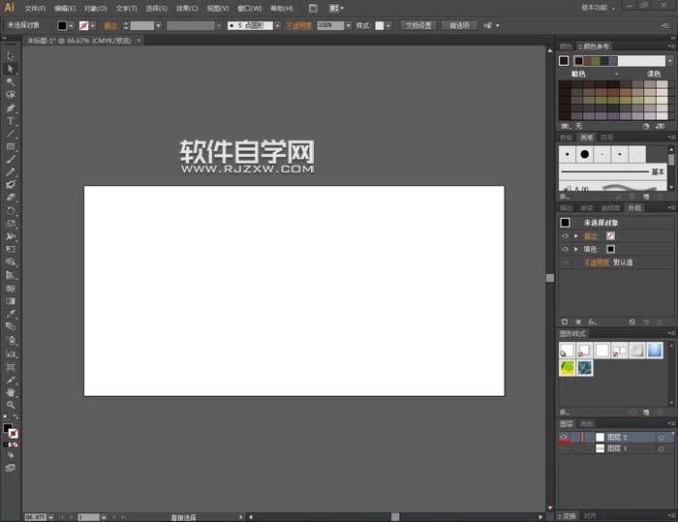
Task: Select the Magic Wand tool
Action: click(11, 82)
